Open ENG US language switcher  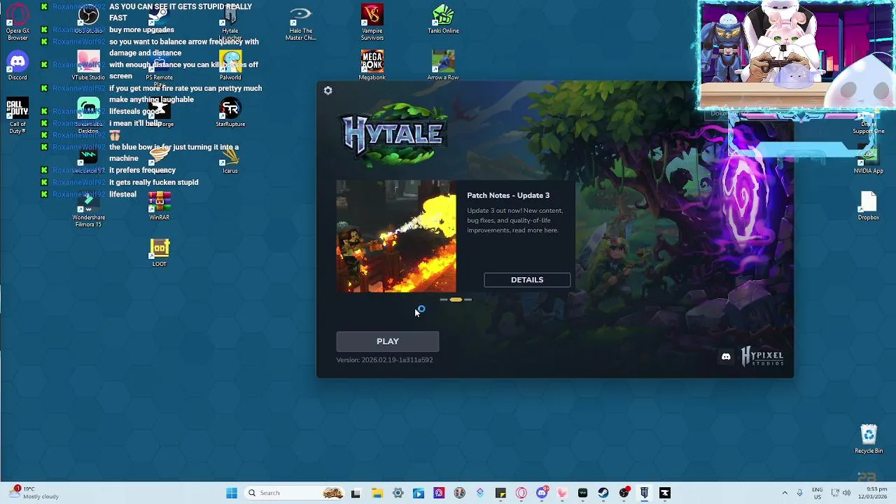pyautogui.click(x=817, y=493)
